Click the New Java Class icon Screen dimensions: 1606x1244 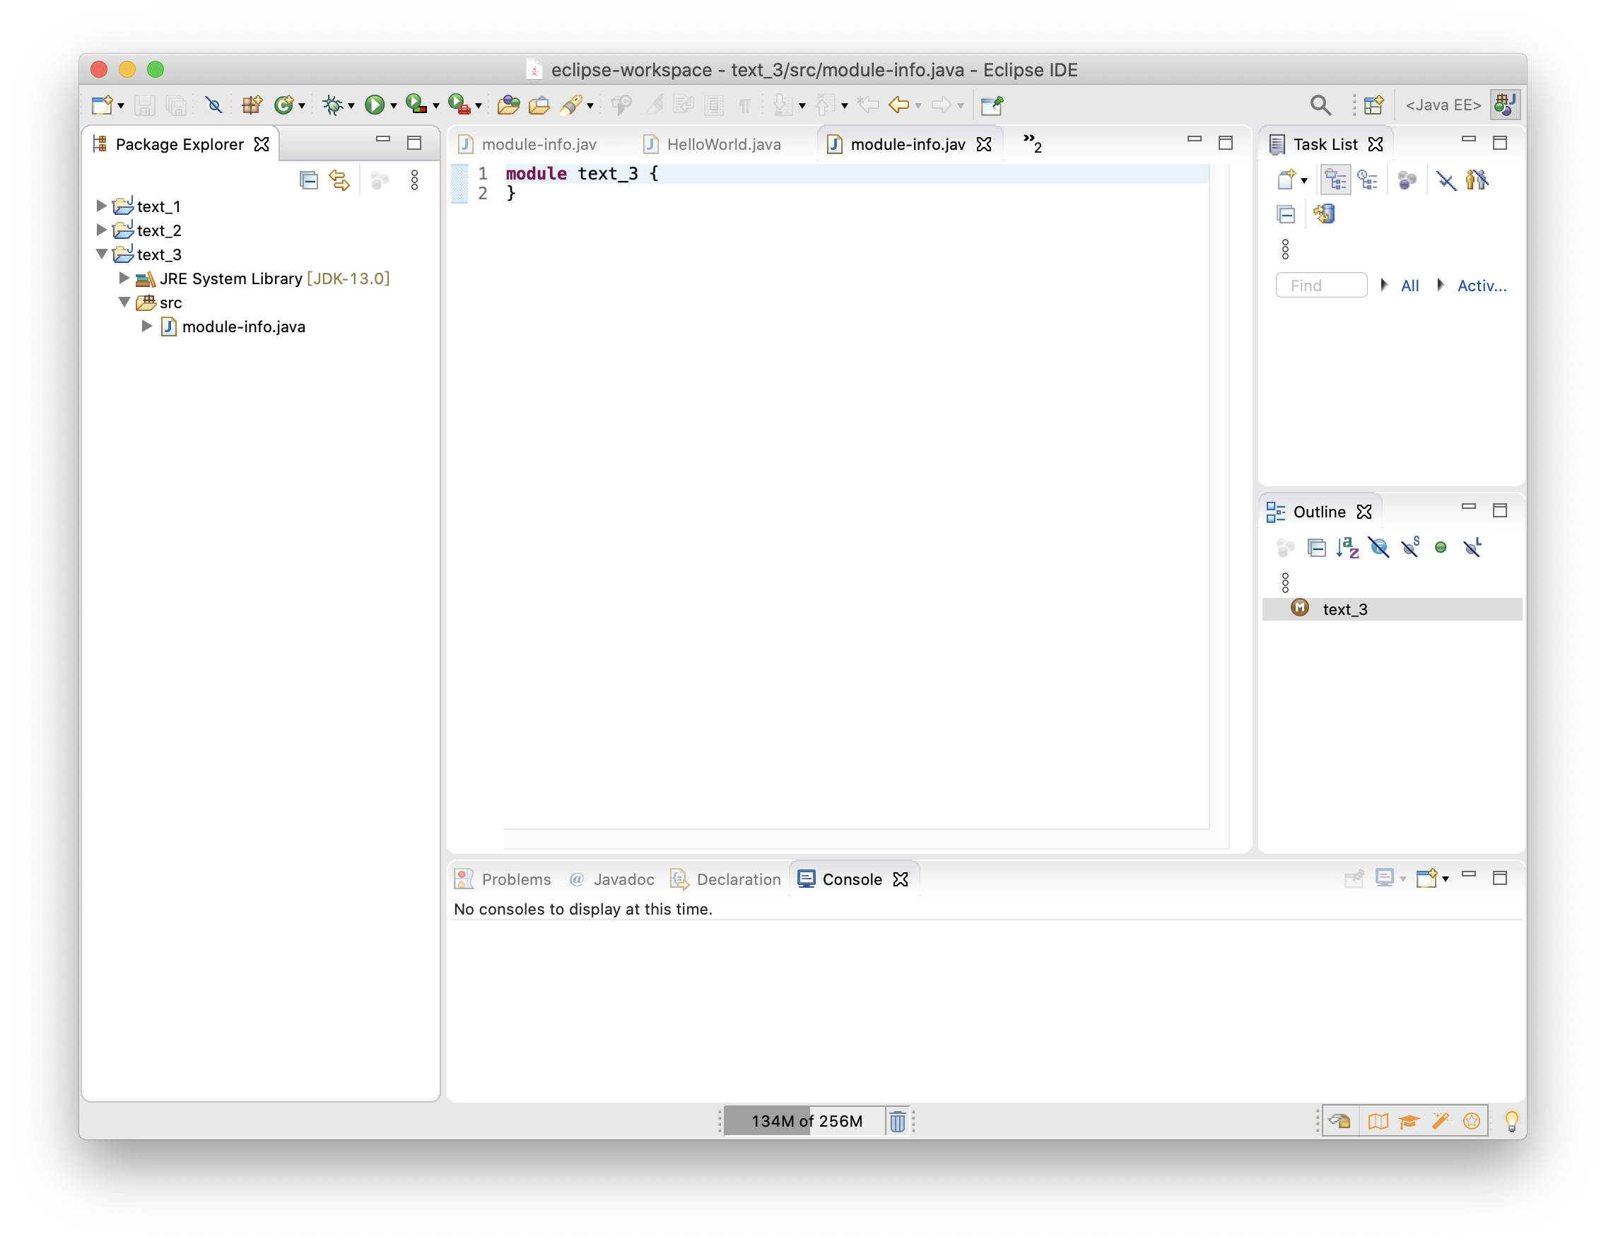pyautogui.click(x=284, y=105)
